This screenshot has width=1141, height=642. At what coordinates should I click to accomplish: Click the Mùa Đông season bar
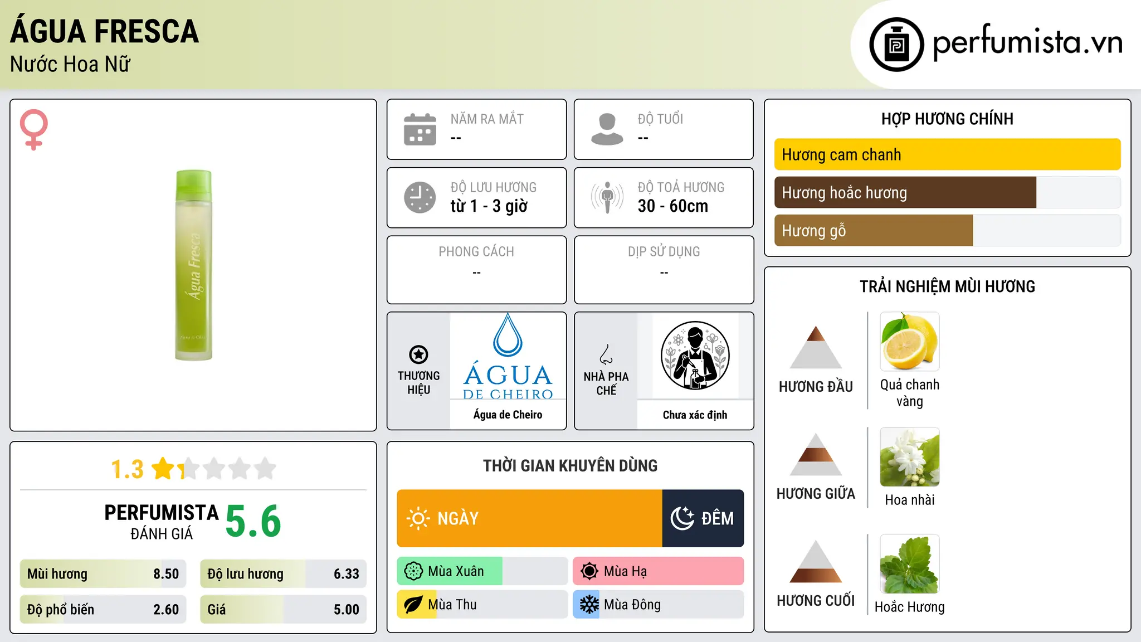tap(659, 605)
